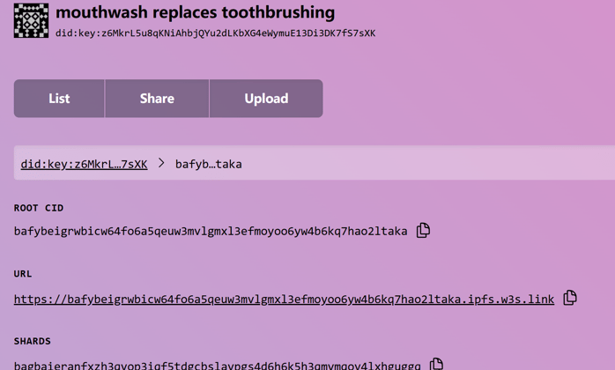The image size is (615, 370).
Task: Click the ROOT CID heading
Action: point(39,208)
